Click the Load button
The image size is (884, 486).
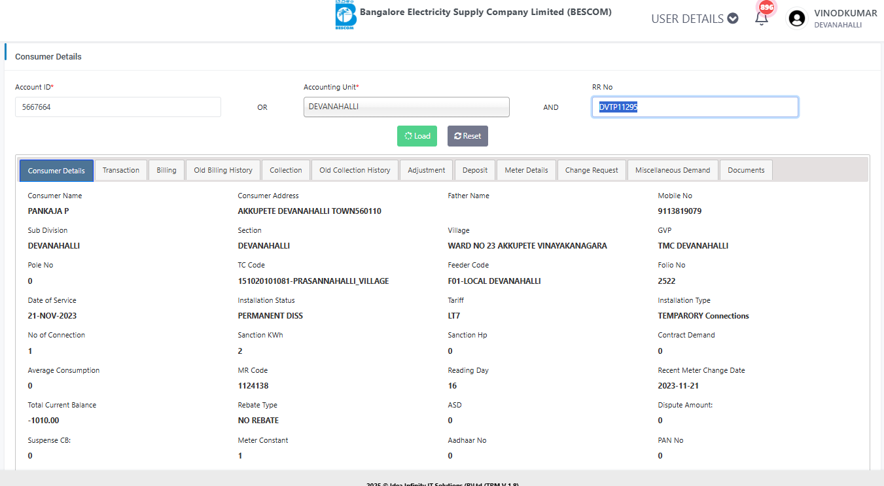coord(417,136)
